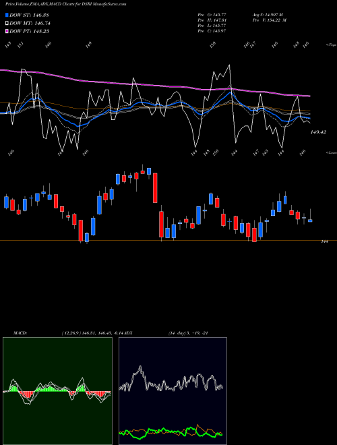Open the green MACD histogram panel
The image size is (337, 445).
click(57, 391)
